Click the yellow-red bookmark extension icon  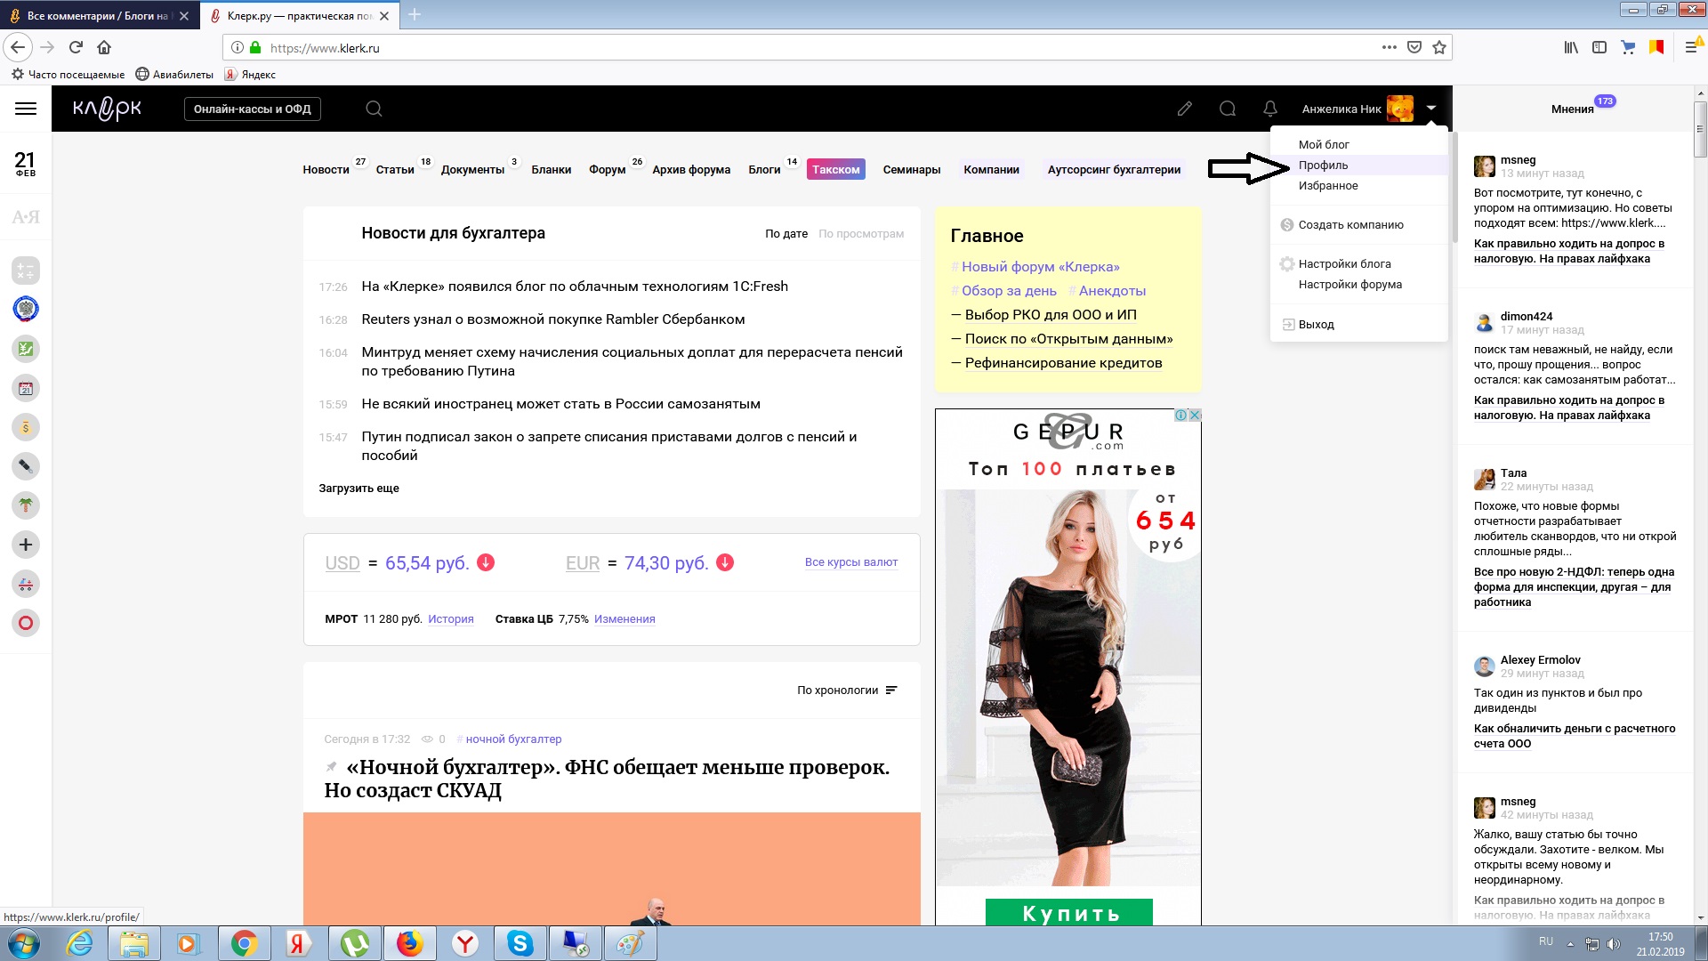tap(1656, 47)
